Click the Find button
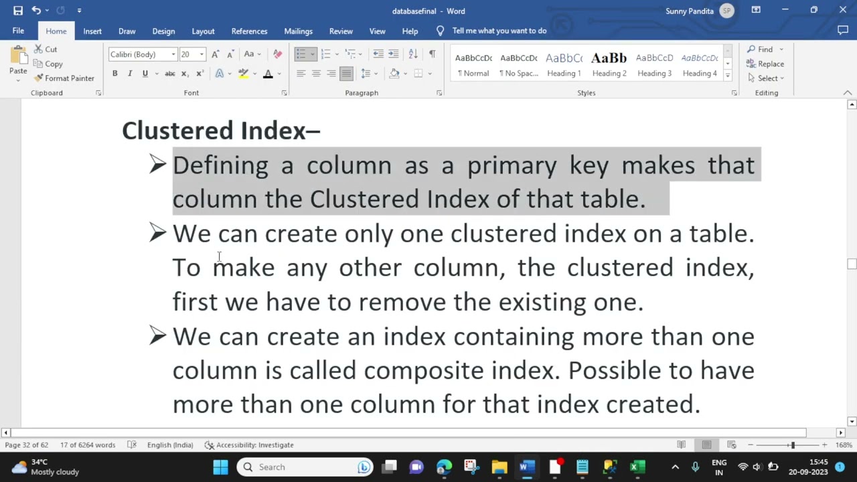 coord(760,50)
